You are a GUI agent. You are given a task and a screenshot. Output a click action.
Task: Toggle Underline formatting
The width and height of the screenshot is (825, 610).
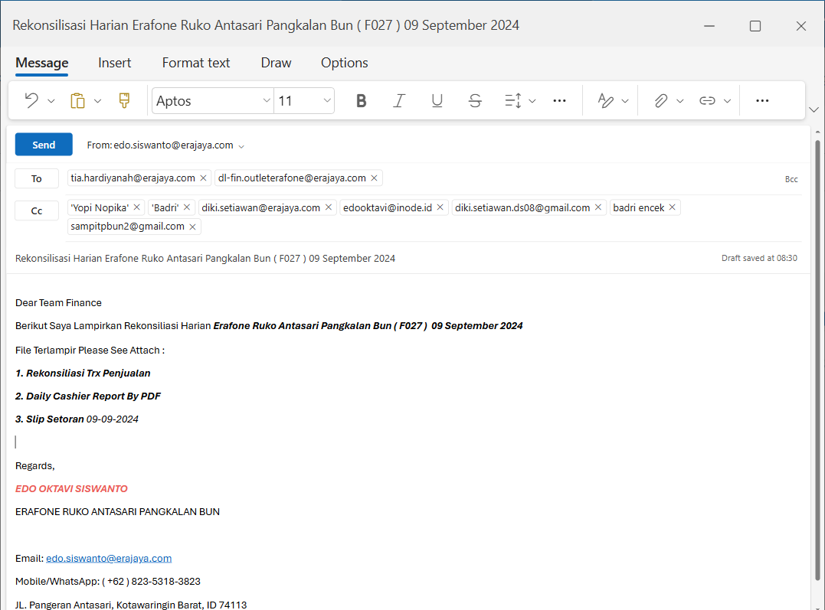coord(437,100)
